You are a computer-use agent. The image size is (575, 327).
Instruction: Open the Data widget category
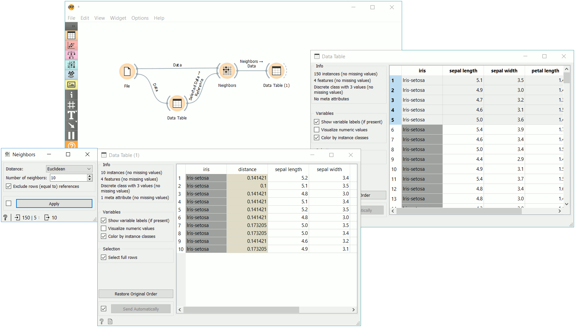(x=71, y=35)
